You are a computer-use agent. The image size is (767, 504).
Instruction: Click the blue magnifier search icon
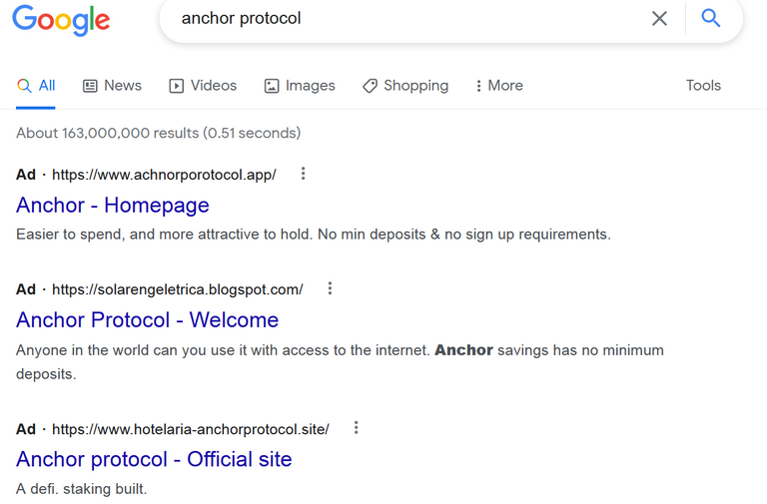point(711,18)
